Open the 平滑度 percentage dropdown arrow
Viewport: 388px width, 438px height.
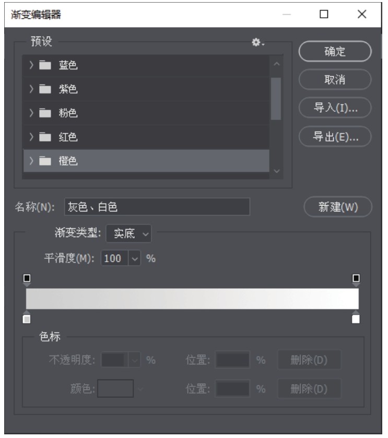135,258
